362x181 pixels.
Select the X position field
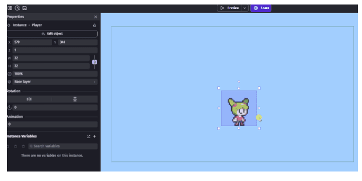pos(32,42)
